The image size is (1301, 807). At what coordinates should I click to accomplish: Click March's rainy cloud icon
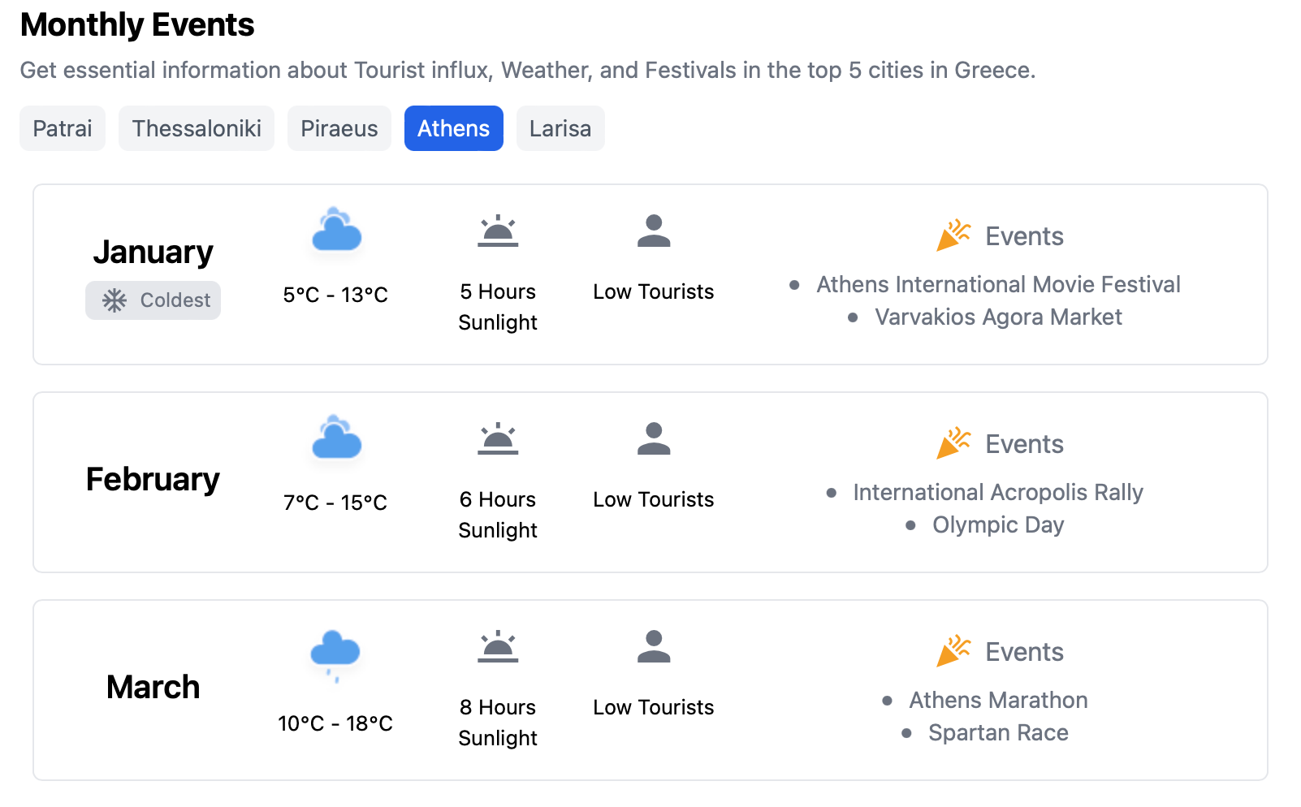(335, 656)
